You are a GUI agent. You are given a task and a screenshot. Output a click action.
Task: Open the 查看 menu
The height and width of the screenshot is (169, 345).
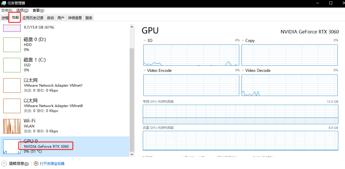tap(38, 10)
